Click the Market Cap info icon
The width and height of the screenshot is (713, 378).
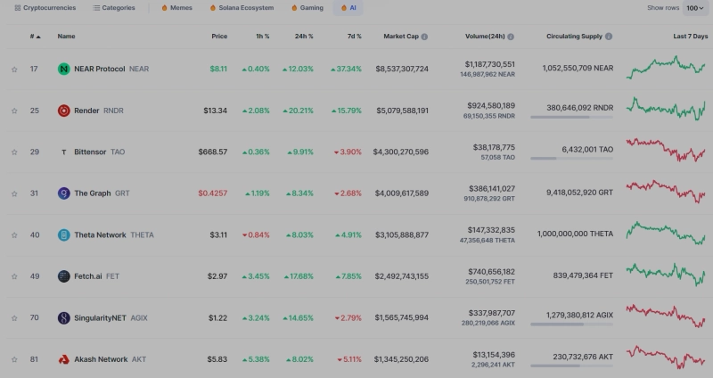pyautogui.click(x=424, y=37)
